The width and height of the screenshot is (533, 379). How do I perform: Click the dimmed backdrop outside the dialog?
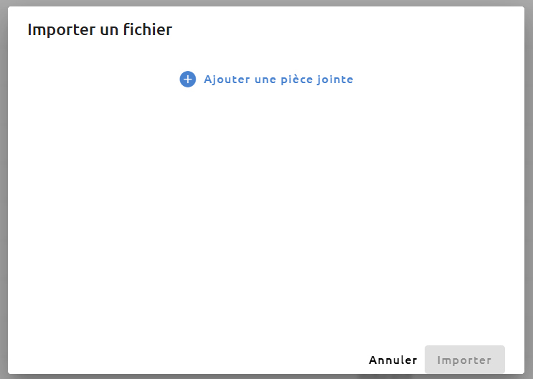click(4, 189)
